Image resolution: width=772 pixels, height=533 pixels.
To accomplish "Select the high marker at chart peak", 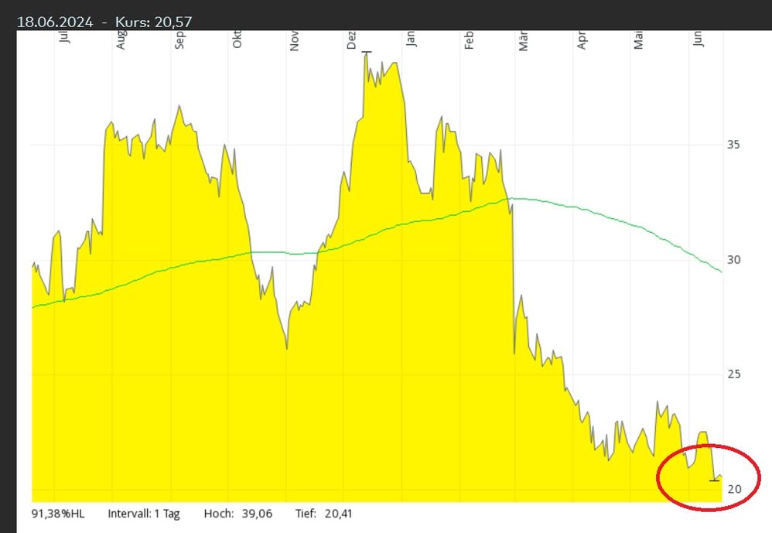I will [367, 53].
